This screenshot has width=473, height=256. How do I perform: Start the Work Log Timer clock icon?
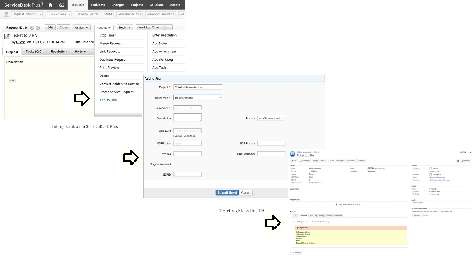click(164, 27)
